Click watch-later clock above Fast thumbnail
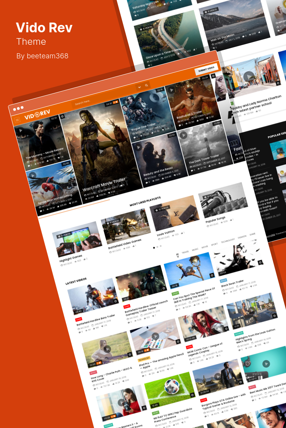 [213, 75]
